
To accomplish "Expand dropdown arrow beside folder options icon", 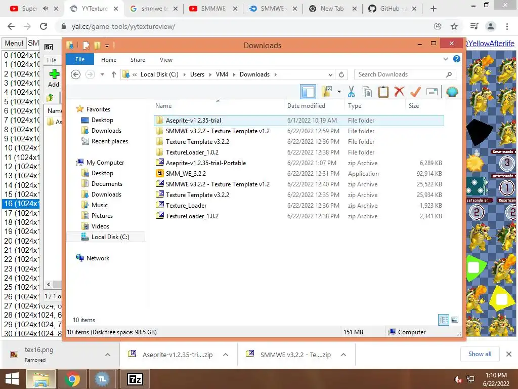I will [339, 92].
